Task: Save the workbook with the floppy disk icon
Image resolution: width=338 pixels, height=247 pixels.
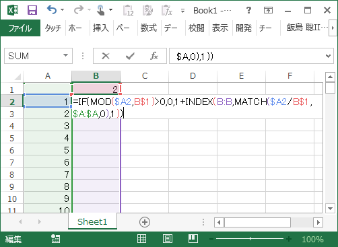Action: click(x=32, y=10)
